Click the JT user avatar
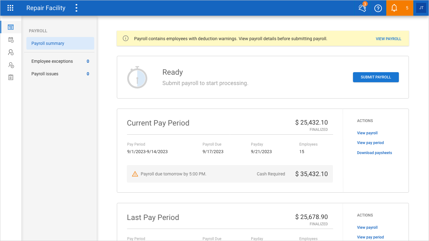The width and height of the screenshot is (429, 241). coord(421,8)
